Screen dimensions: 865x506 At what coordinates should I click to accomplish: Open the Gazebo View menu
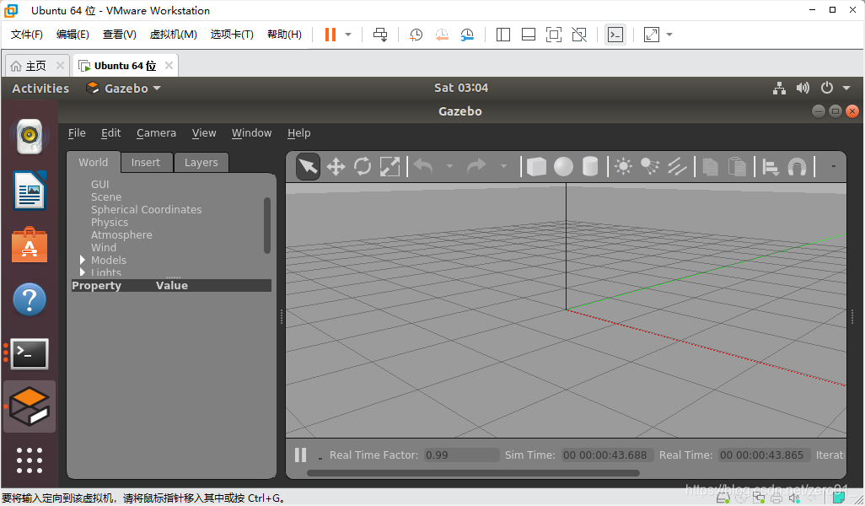click(x=203, y=133)
